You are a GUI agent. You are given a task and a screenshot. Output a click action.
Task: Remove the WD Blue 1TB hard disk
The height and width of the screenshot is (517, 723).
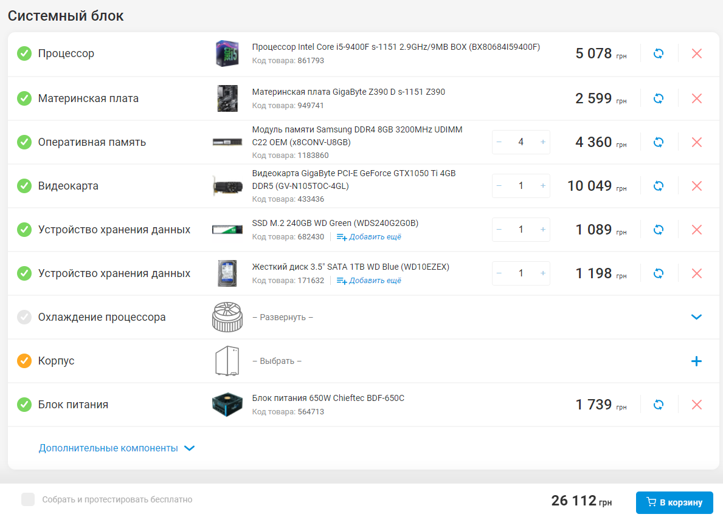[x=697, y=273]
